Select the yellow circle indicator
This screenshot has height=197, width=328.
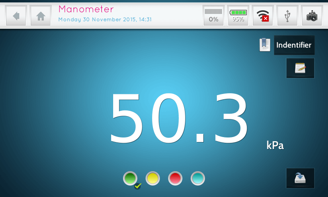(x=153, y=179)
